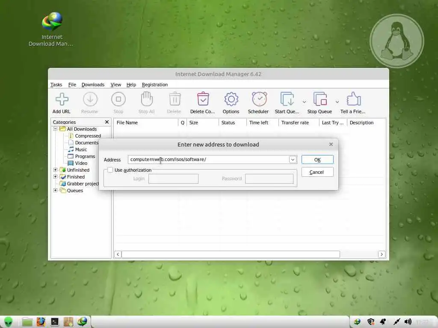Click the network plug tray icon
The image size is (438, 328).
pos(397,322)
